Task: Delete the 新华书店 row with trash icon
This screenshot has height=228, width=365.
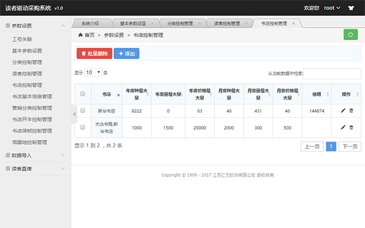Action: (351, 111)
